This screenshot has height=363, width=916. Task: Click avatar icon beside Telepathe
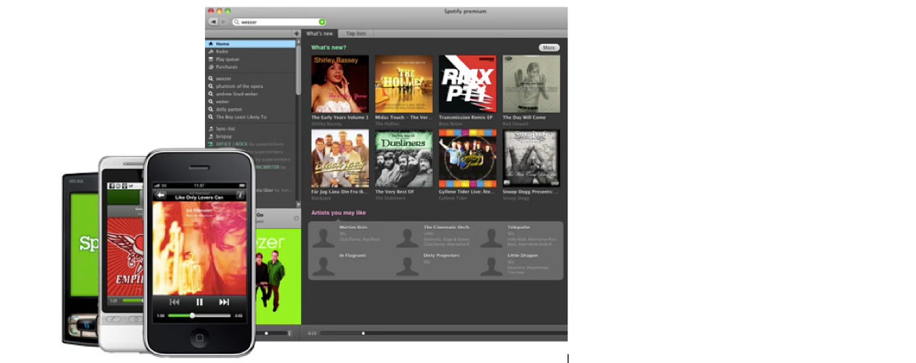(x=491, y=237)
